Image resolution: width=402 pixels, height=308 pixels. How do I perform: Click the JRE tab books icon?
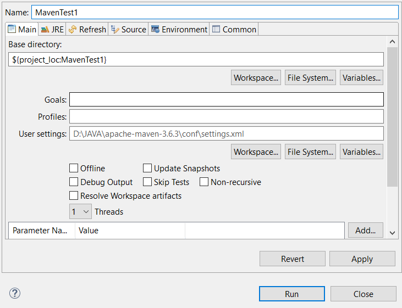[45, 30]
